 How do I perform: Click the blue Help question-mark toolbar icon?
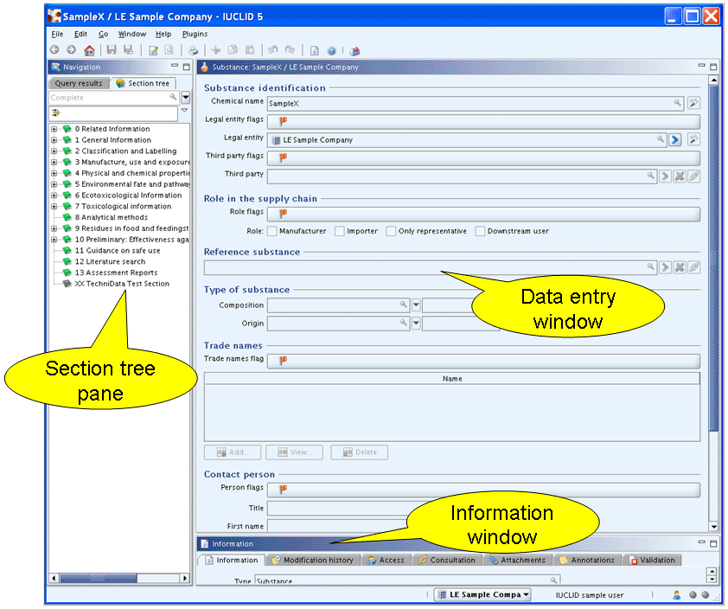tap(331, 51)
